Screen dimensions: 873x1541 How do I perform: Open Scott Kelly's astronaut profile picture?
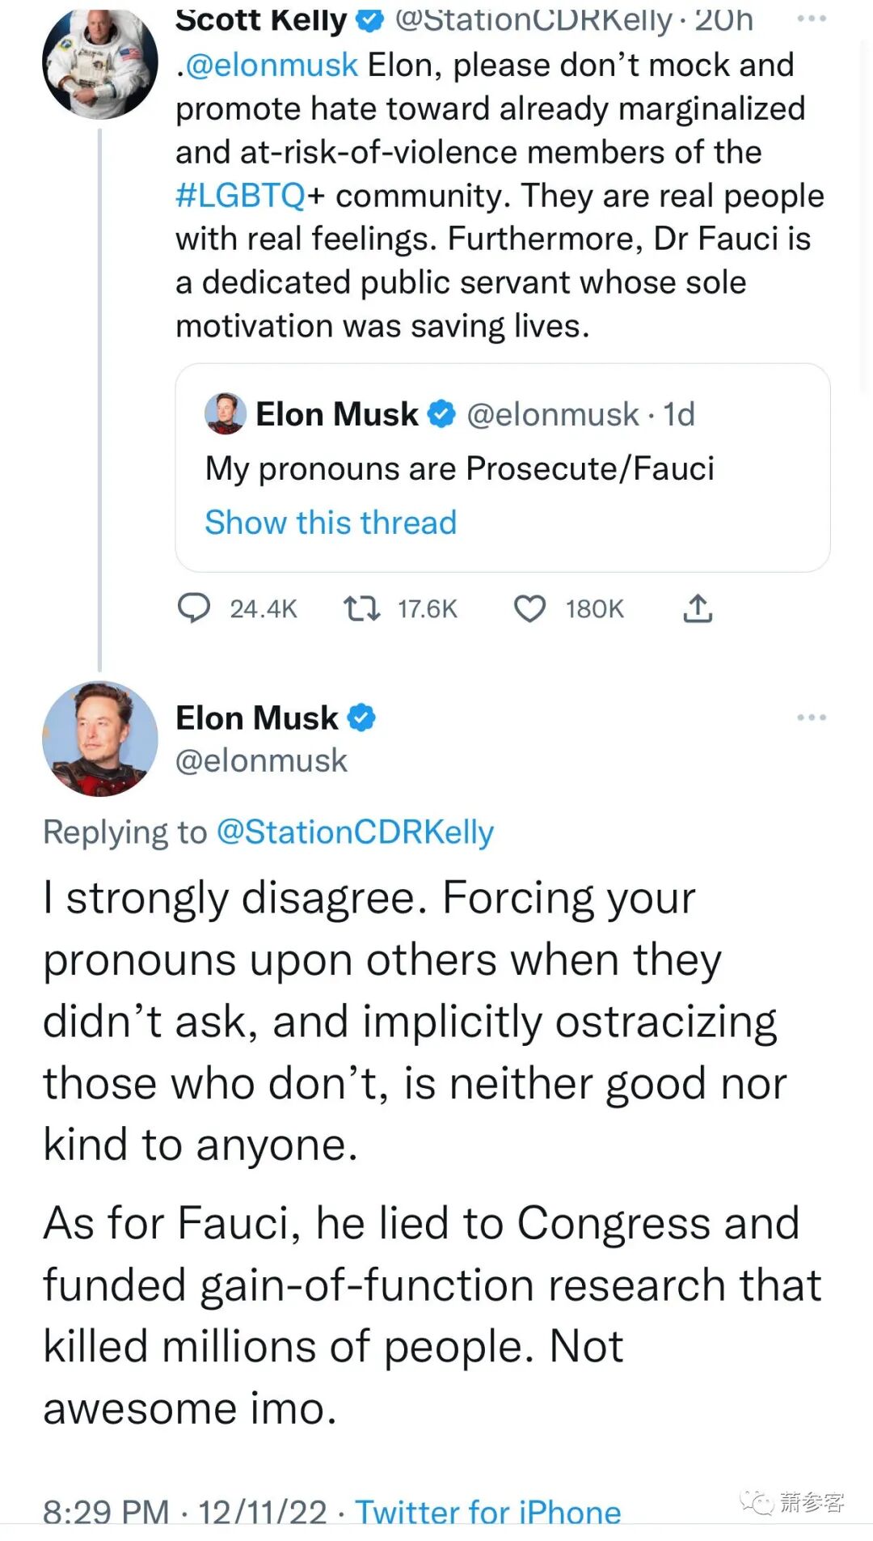tap(100, 62)
